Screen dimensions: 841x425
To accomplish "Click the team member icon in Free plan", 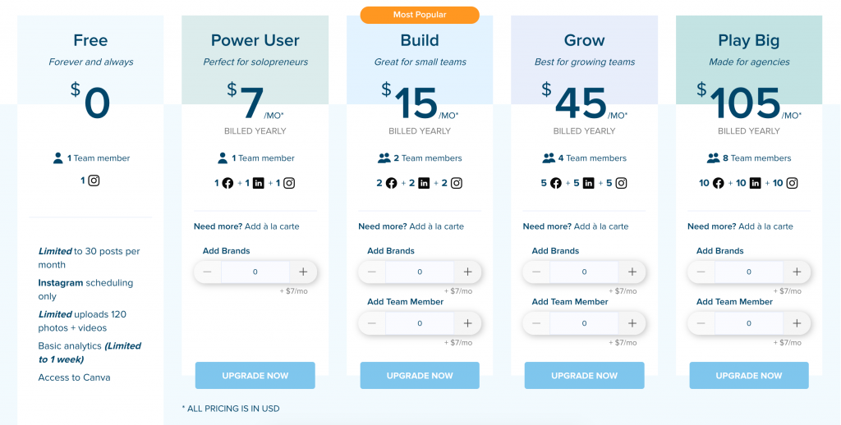I will pos(58,158).
